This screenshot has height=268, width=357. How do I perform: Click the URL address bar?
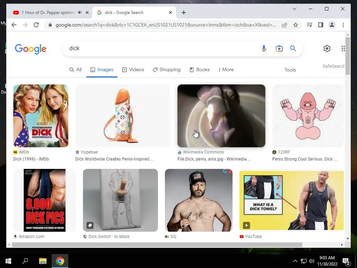(x=166, y=25)
